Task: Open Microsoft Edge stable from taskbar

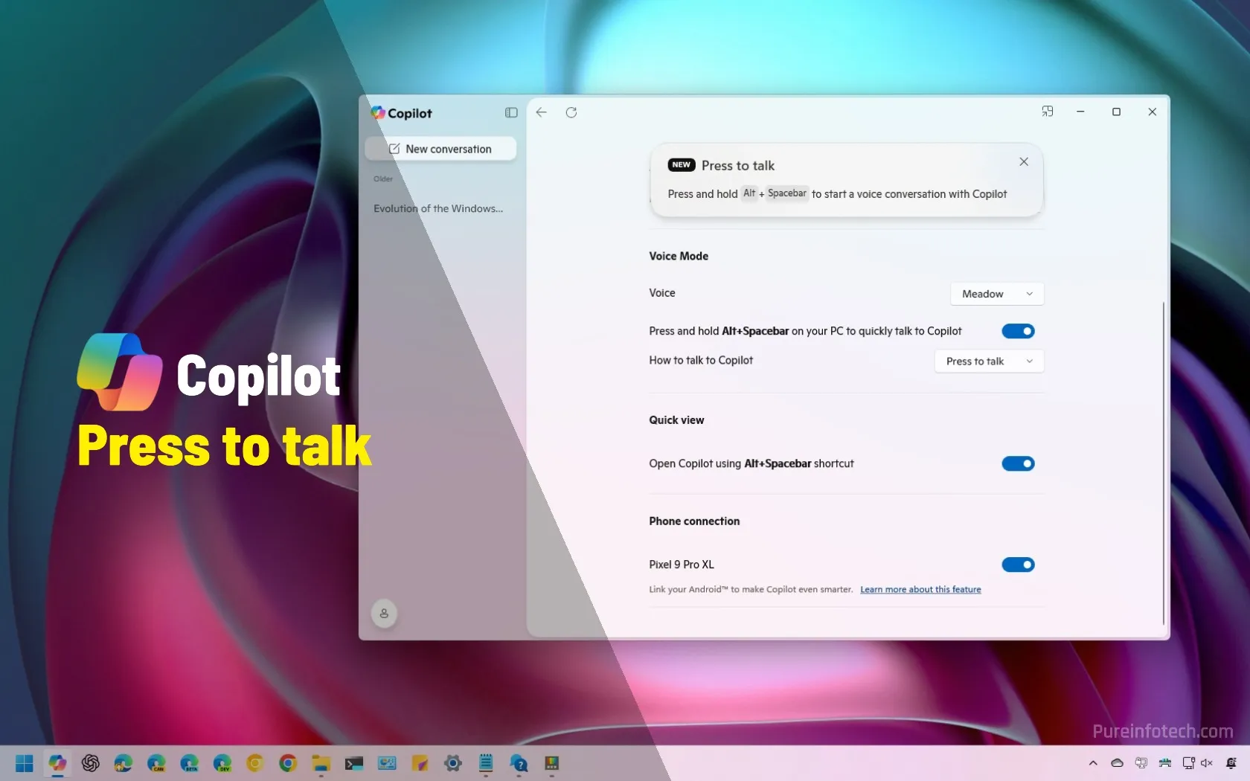Action: pos(124,763)
